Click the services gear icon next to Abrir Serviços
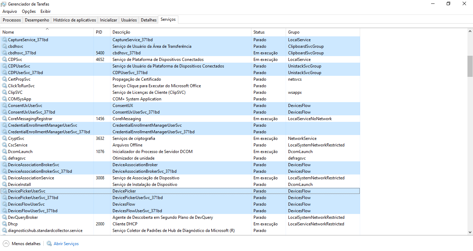Screen dimensions: 473x251 click(x=49, y=243)
